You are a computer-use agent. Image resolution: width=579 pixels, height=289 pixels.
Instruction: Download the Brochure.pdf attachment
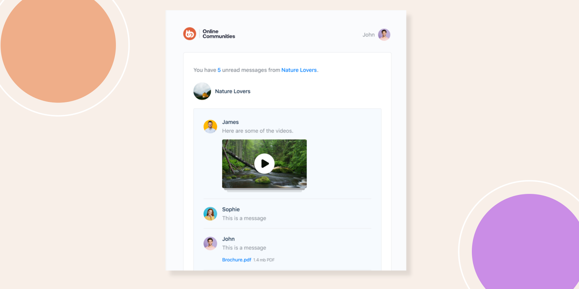[237, 260]
